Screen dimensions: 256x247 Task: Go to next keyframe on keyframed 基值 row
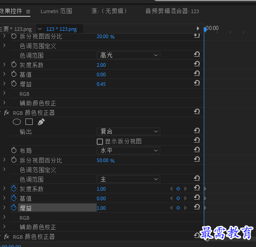coord(186,198)
